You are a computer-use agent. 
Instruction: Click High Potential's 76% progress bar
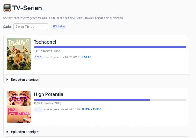point(110,100)
